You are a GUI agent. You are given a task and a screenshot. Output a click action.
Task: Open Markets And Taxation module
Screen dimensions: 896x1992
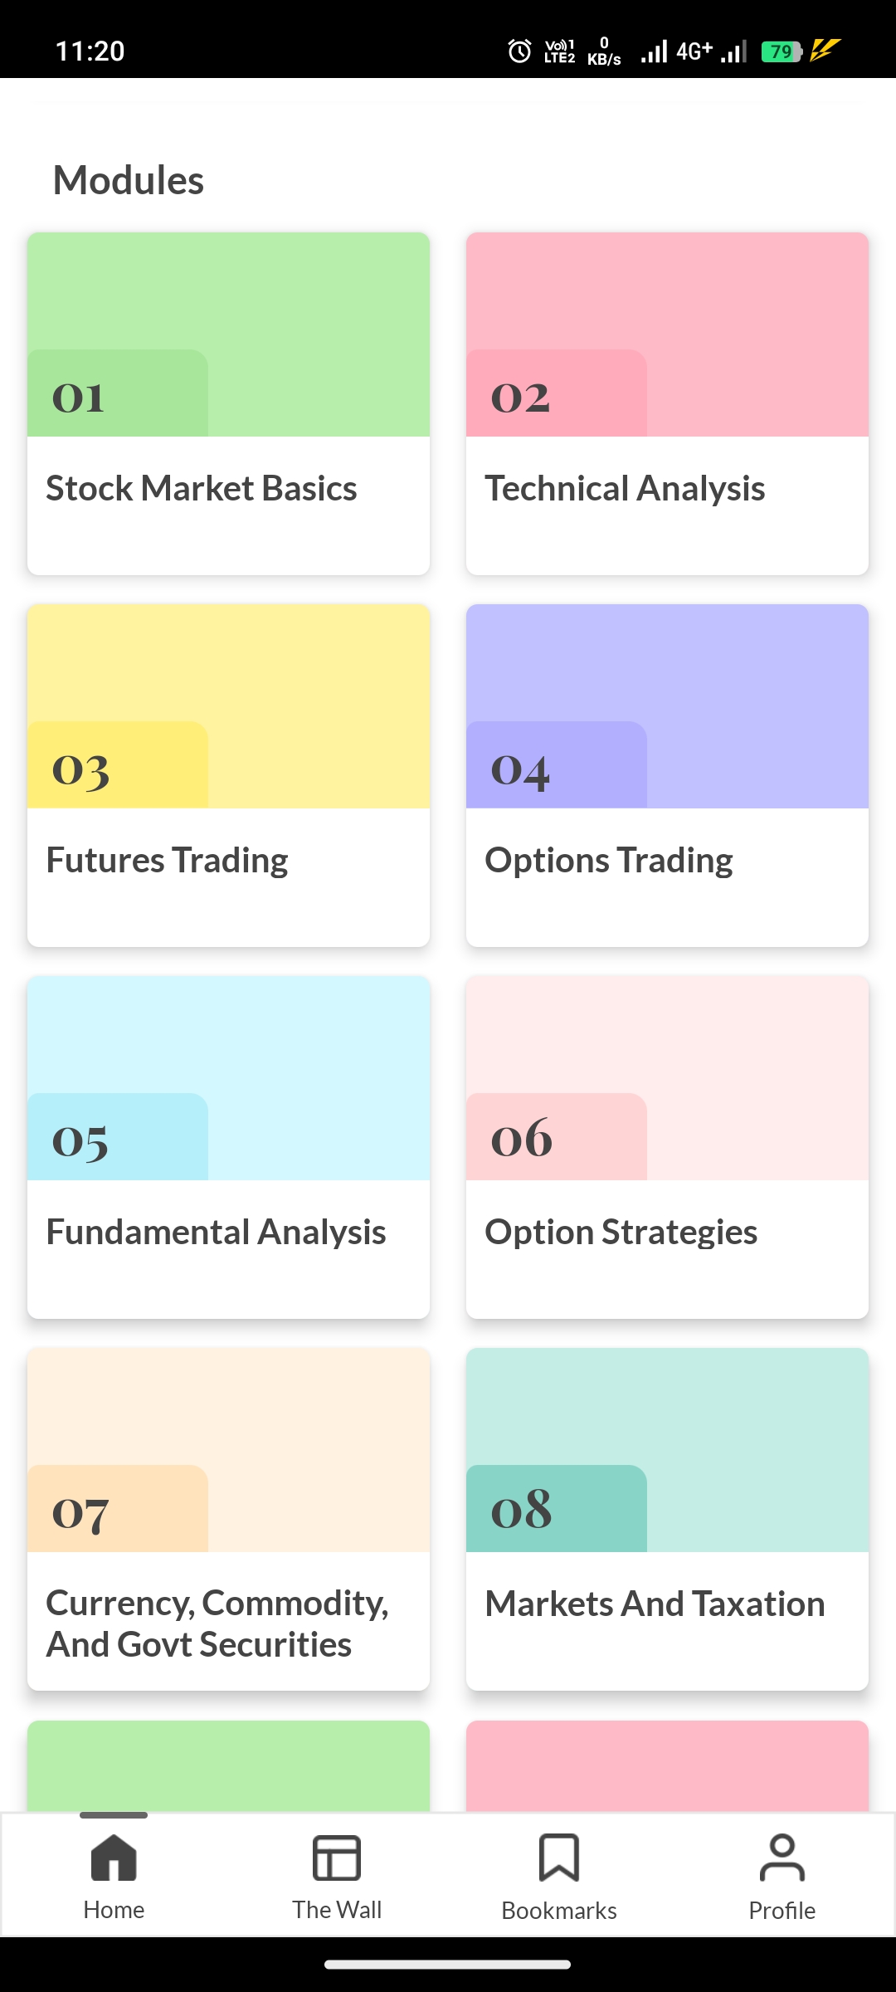tap(655, 1604)
